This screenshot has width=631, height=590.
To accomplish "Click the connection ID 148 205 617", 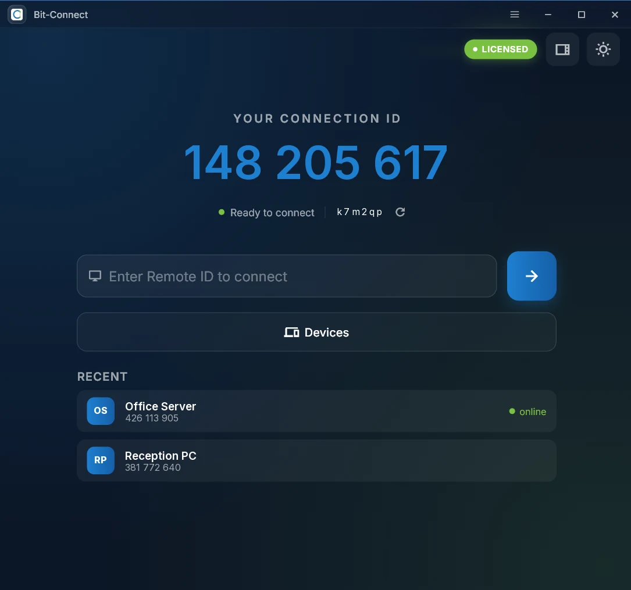I will click(x=315, y=163).
